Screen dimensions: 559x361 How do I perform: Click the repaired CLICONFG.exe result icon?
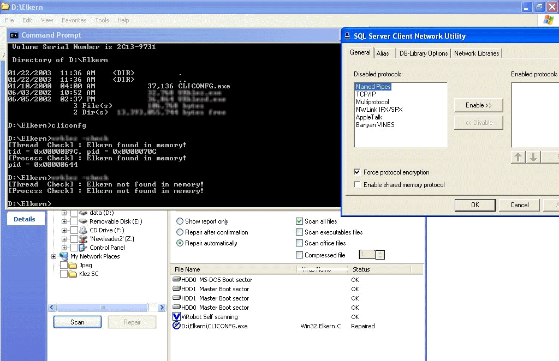176,326
